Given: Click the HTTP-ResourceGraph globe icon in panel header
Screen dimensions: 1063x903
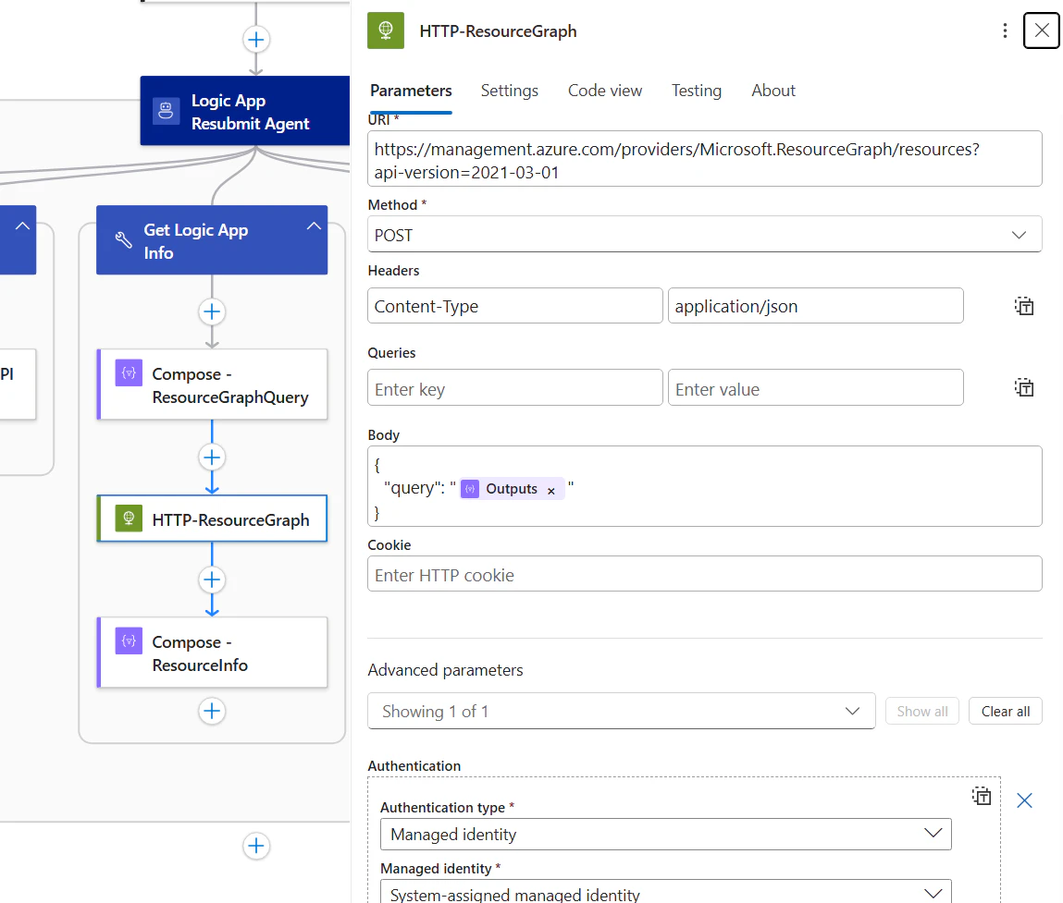Looking at the screenshot, I should pos(385,31).
